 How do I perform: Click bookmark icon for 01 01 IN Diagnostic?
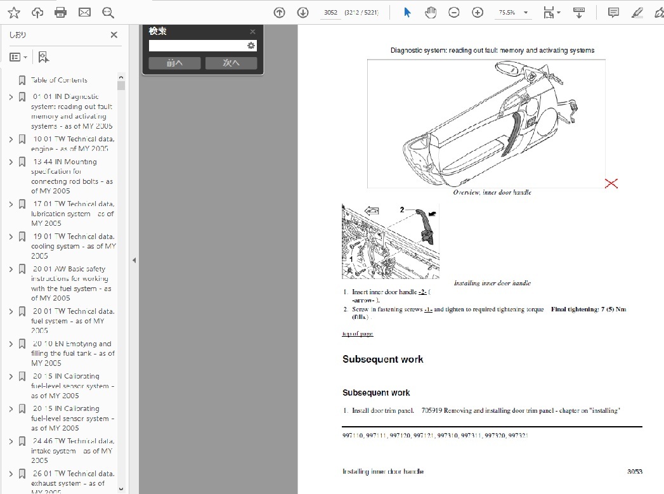pos(22,97)
